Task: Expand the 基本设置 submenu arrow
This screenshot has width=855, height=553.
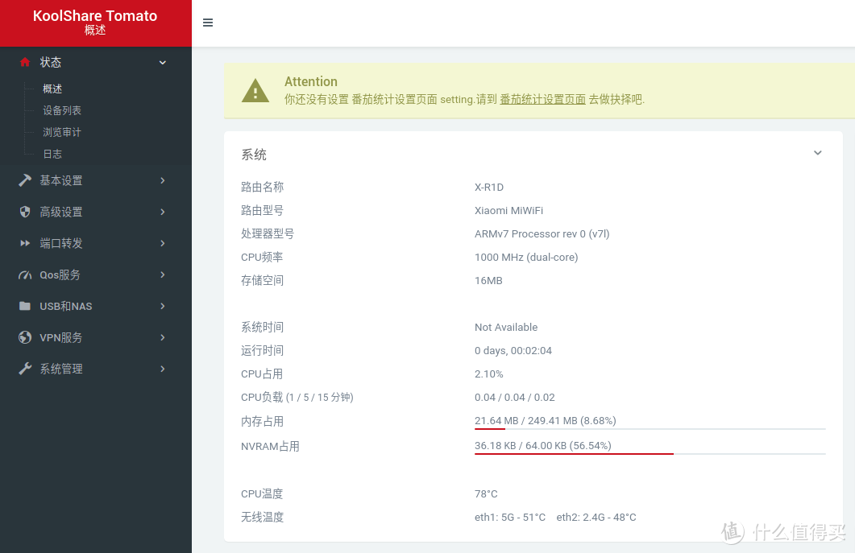Action: click(x=163, y=180)
